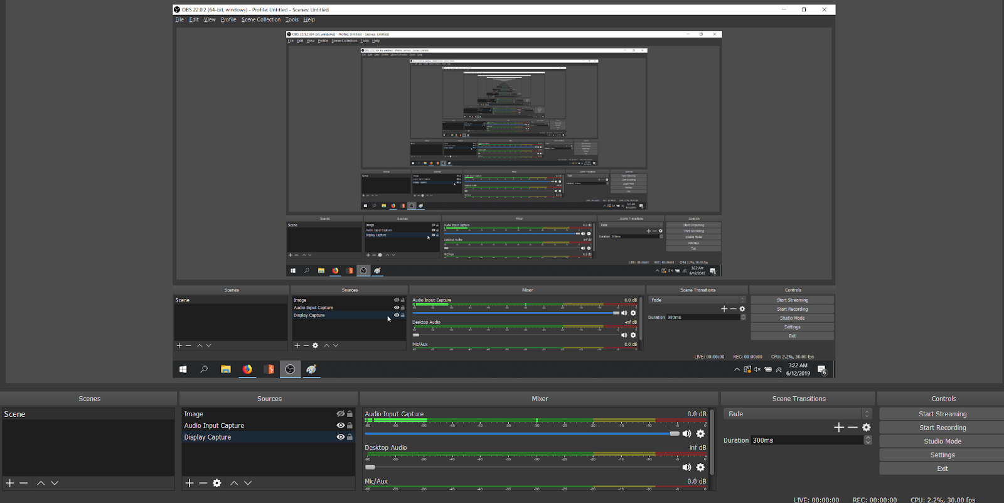Image resolution: width=1004 pixels, height=503 pixels.
Task: Open File Explorer from the large taskbar
Action: point(226,369)
